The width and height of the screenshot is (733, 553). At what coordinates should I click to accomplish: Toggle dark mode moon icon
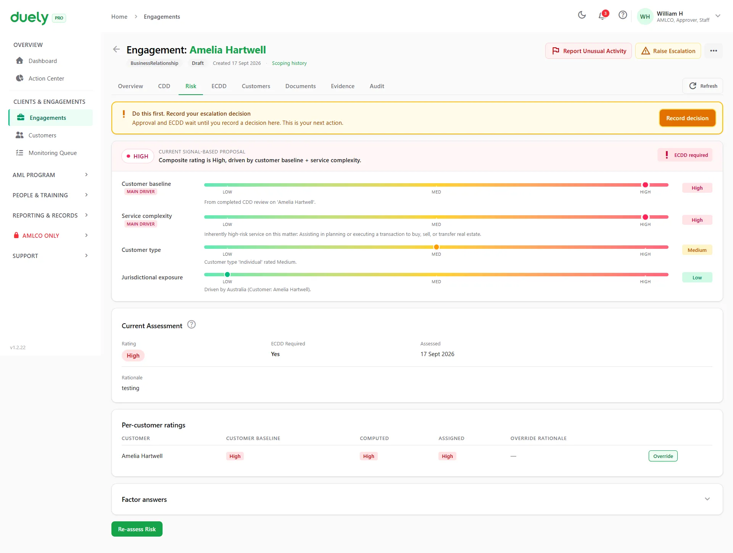point(582,15)
